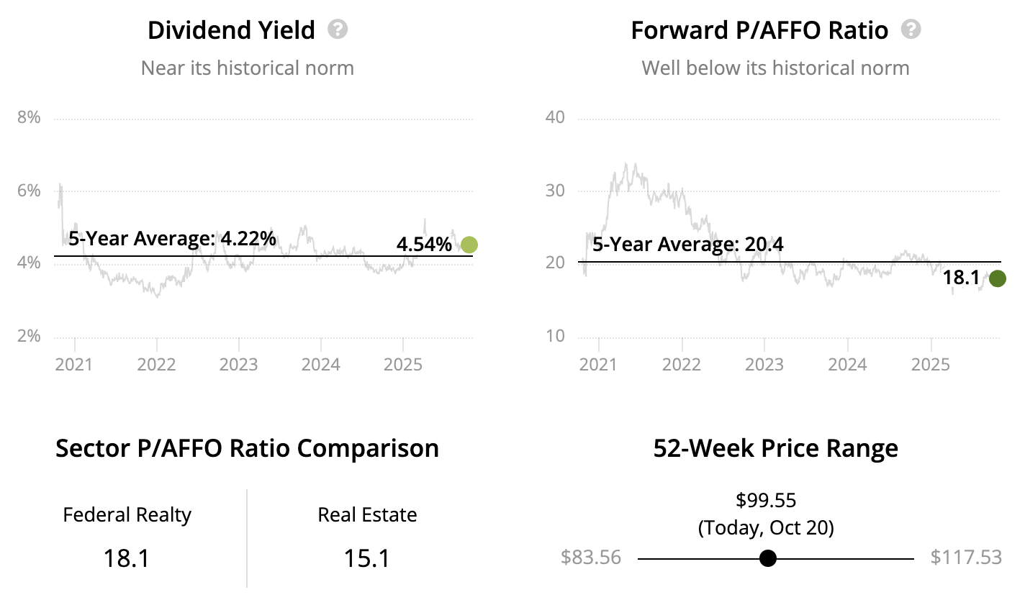Click the $117.53 52-week high price
This screenshot has height=600, width=1025.
point(966,558)
